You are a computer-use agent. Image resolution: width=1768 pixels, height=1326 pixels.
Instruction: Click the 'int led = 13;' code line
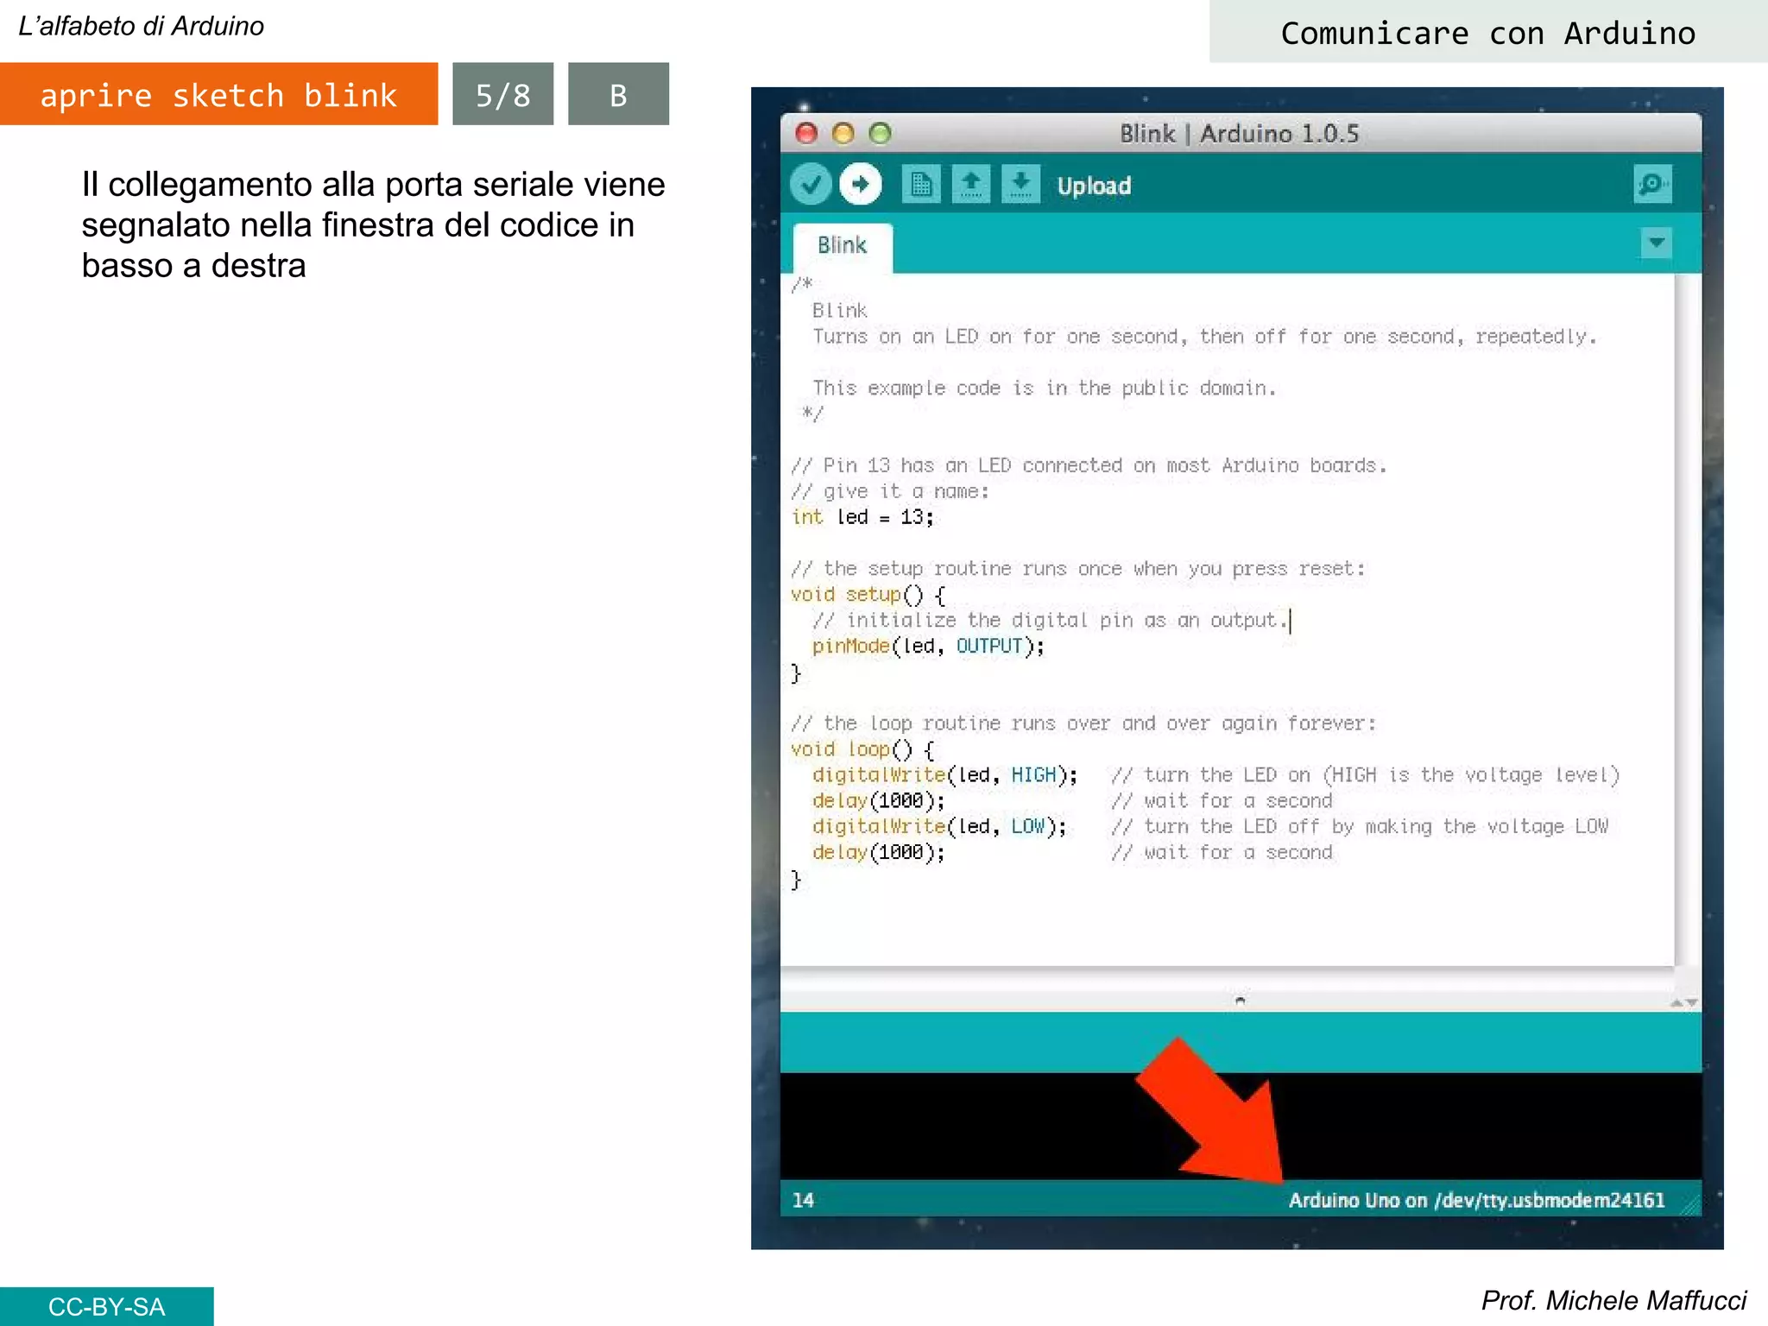(x=862, y=517)
